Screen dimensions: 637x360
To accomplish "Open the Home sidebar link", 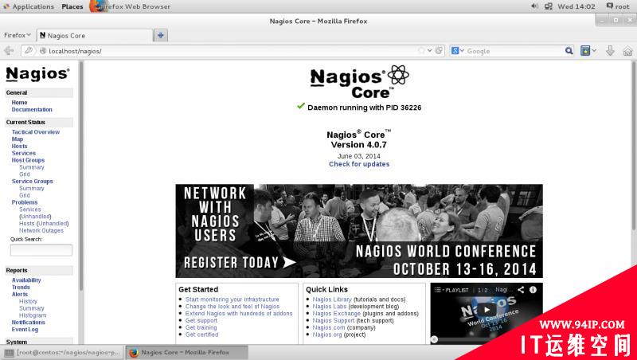I will pos(19,103).
